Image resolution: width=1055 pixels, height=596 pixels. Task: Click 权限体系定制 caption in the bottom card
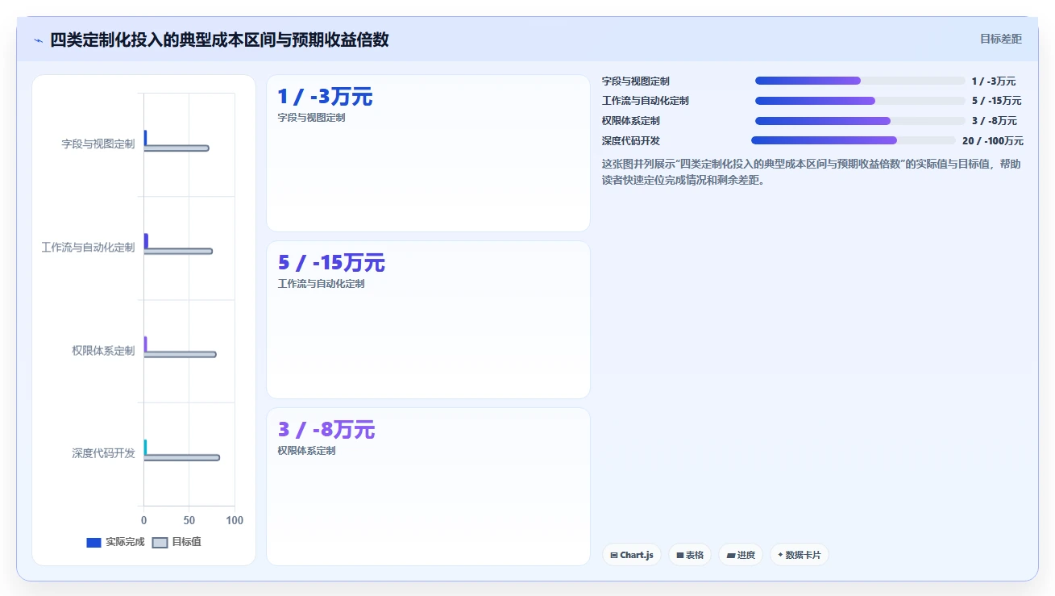point(306,451)
